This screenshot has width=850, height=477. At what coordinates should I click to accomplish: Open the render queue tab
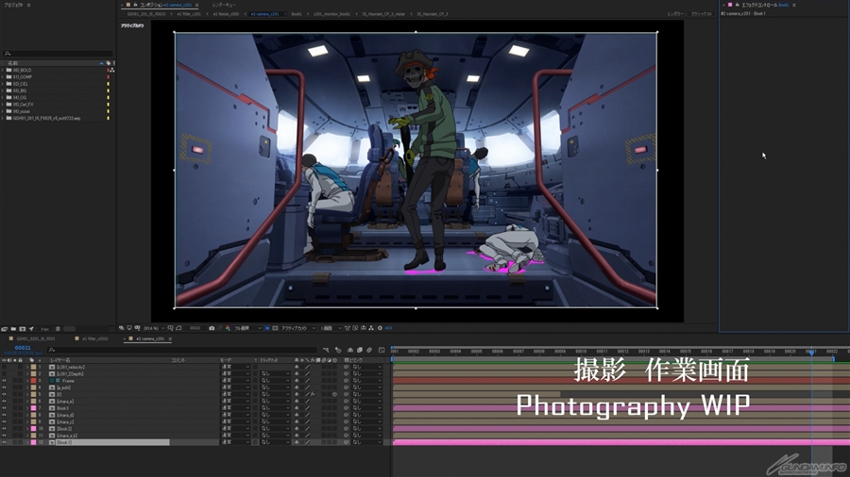(224, 5)
